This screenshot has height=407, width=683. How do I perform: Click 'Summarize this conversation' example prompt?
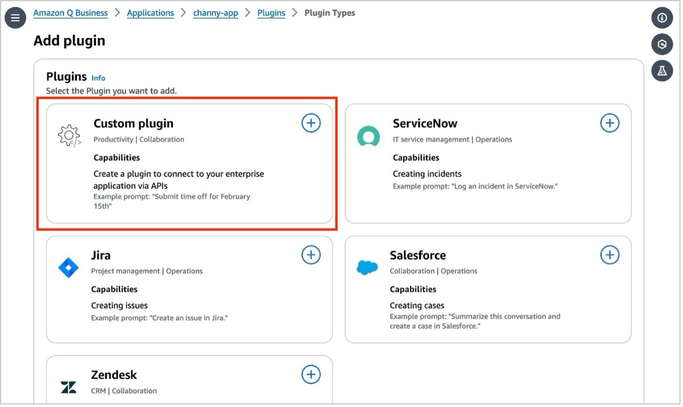475,321
